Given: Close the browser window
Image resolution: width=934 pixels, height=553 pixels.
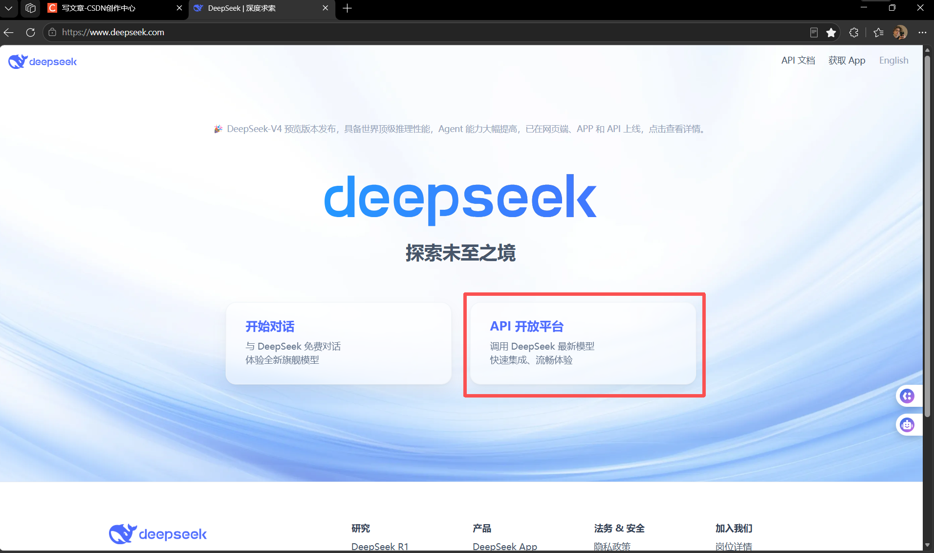Looking at the screenshot, I should pos(920,8).
